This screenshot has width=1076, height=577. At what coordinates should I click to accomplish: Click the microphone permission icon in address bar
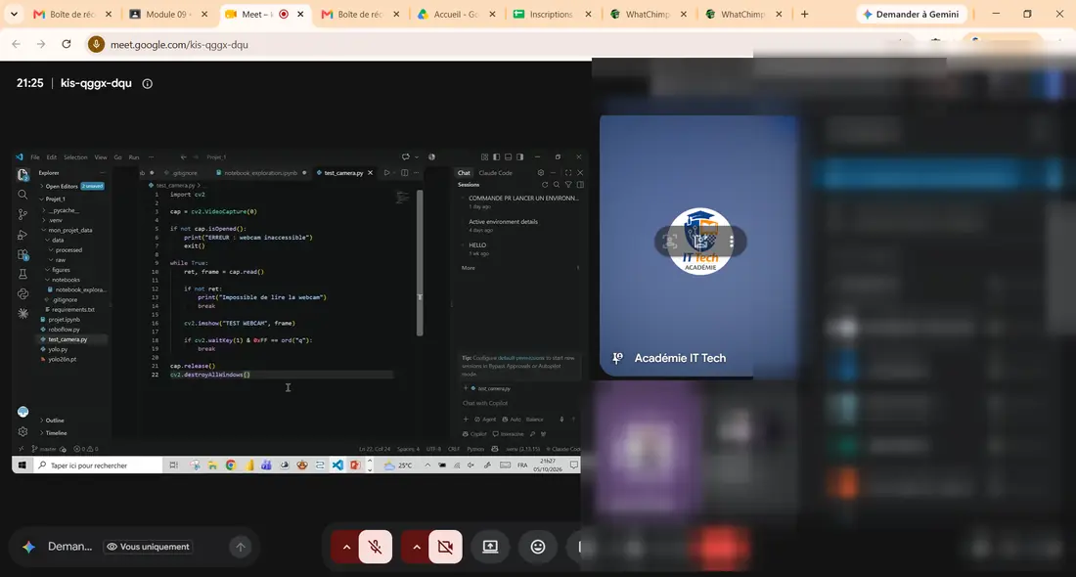(96, 44)
